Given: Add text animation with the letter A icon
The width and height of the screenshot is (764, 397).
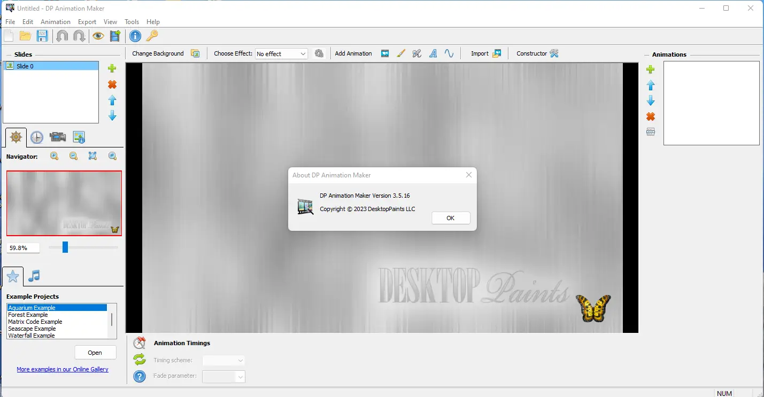Looking at the screenshot, I should pyautogui.click(x=433, y=53).
